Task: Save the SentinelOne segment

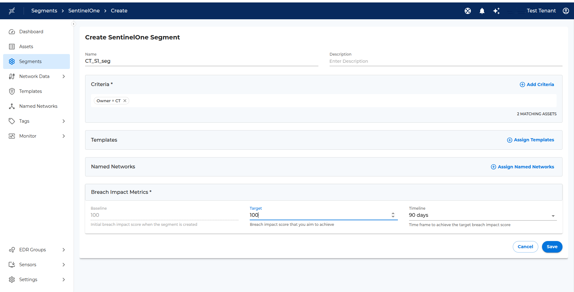Action: 552,247
